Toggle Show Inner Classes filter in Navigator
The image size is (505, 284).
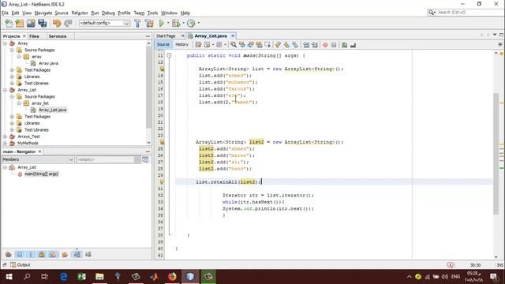[x=53, y=255]
